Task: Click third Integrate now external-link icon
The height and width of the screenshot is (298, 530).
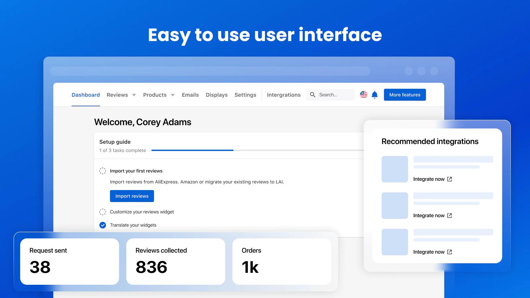Action: point(450,252)
